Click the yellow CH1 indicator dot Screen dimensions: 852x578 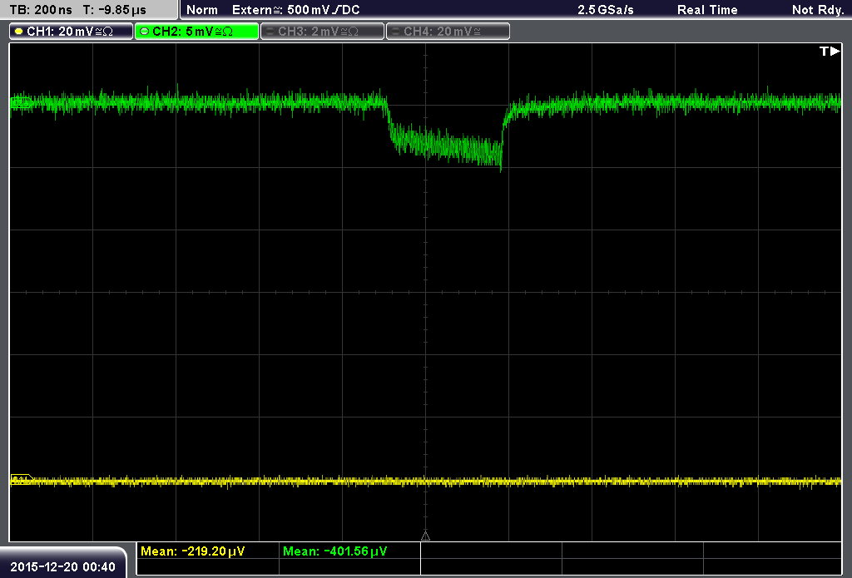pyautogui.click(x=19, y=32)
